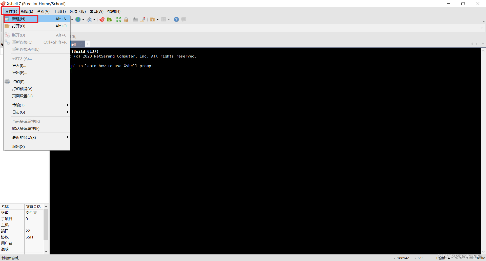
Task: Click the folder icon beside 打开(O)
Action: click(x=7, y=26)
